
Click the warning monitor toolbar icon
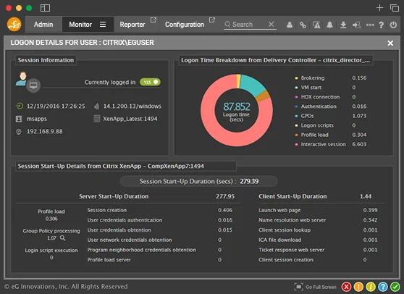(316, 25)
